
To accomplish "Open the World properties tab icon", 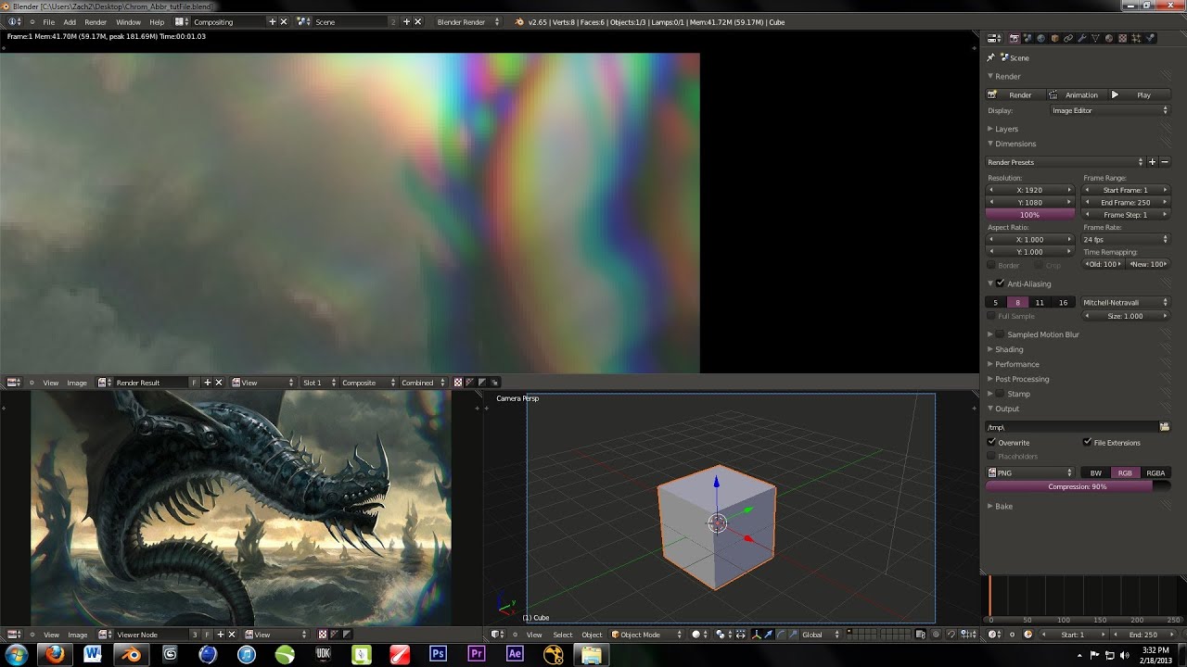I will click(x=1041, y=39).
